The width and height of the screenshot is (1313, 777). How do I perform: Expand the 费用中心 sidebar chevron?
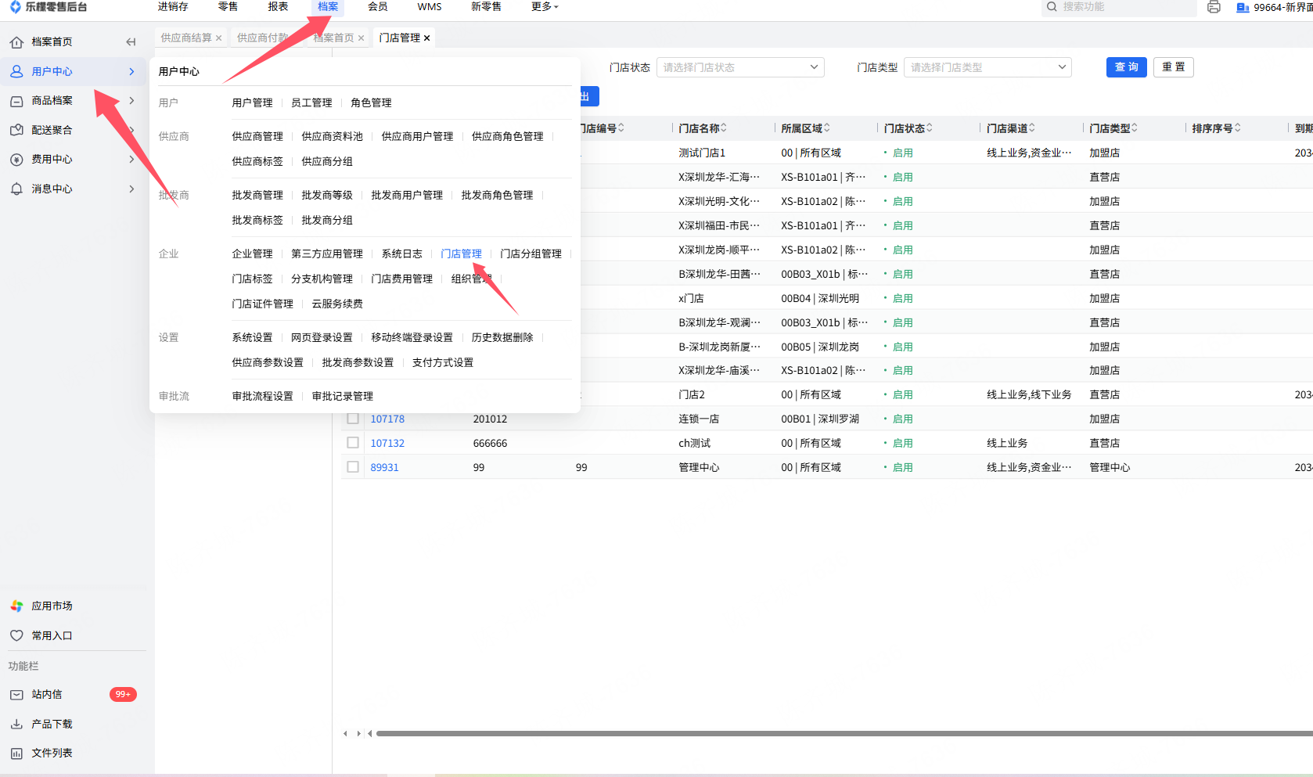[x=131, y=160]
